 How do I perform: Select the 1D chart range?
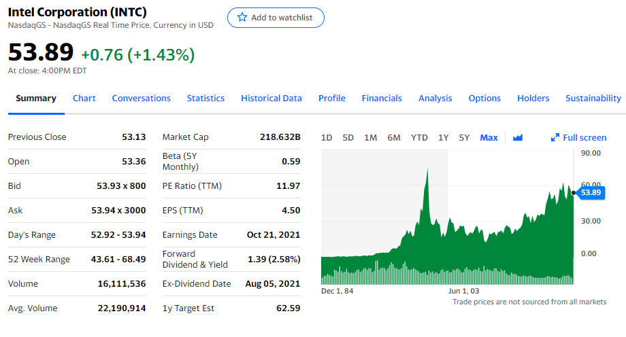coord(327,138)
